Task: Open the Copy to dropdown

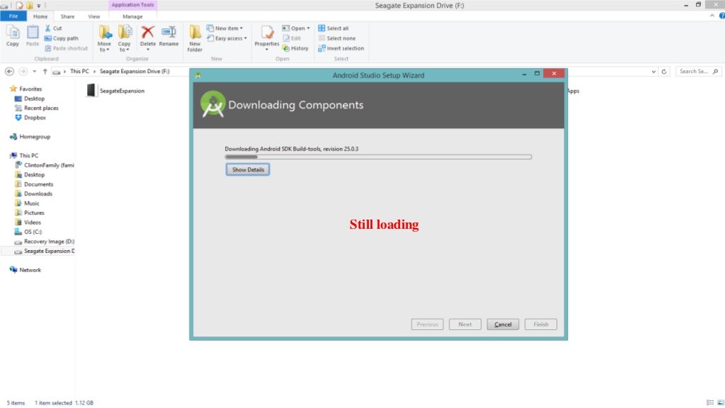Action: tap(125, 38)
